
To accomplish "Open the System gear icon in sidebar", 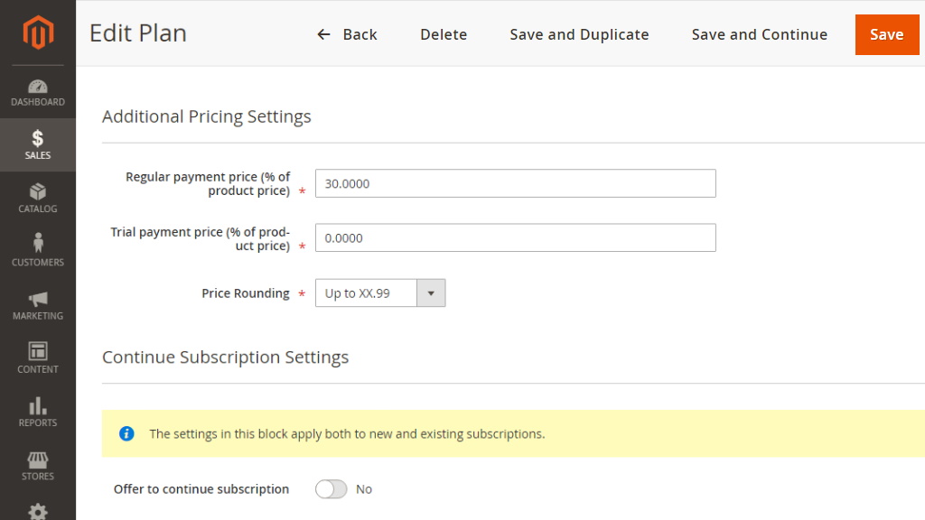I will (38, 511).
